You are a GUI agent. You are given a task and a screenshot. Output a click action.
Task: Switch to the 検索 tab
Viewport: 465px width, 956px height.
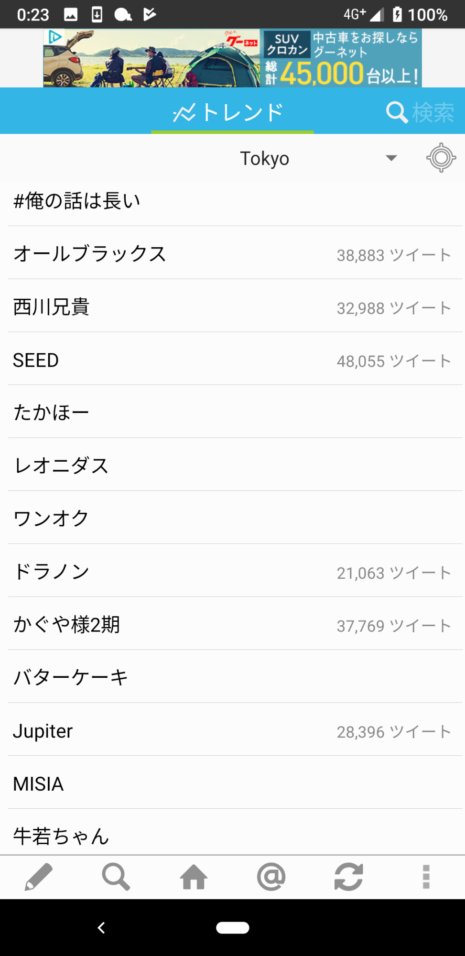tap(420, 112)
